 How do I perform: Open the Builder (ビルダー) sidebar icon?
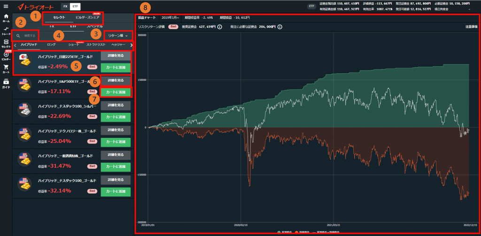(x=6, y=56)
